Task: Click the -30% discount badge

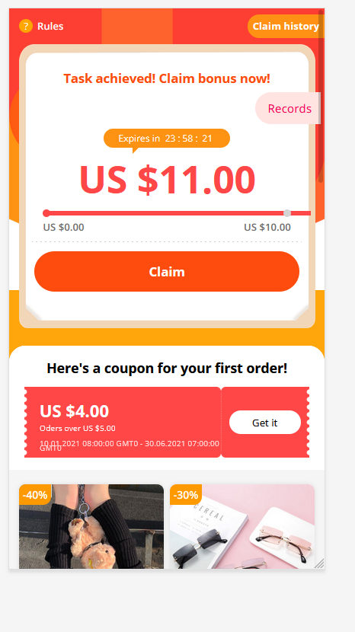Action: tap(186, 494)
